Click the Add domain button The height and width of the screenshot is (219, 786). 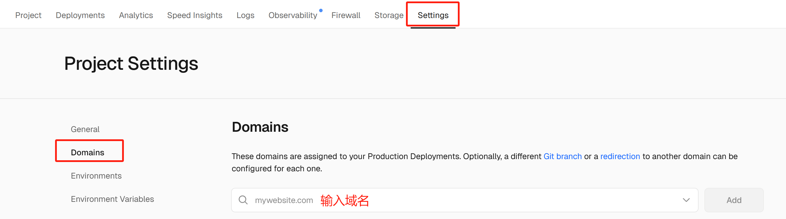[734, 200]
